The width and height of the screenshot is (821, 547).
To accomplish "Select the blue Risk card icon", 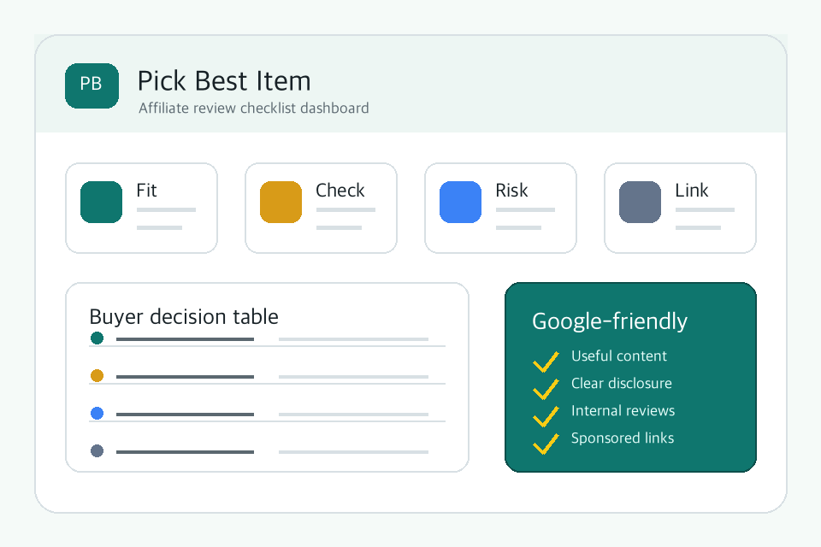I will click(x=460, y=202).
